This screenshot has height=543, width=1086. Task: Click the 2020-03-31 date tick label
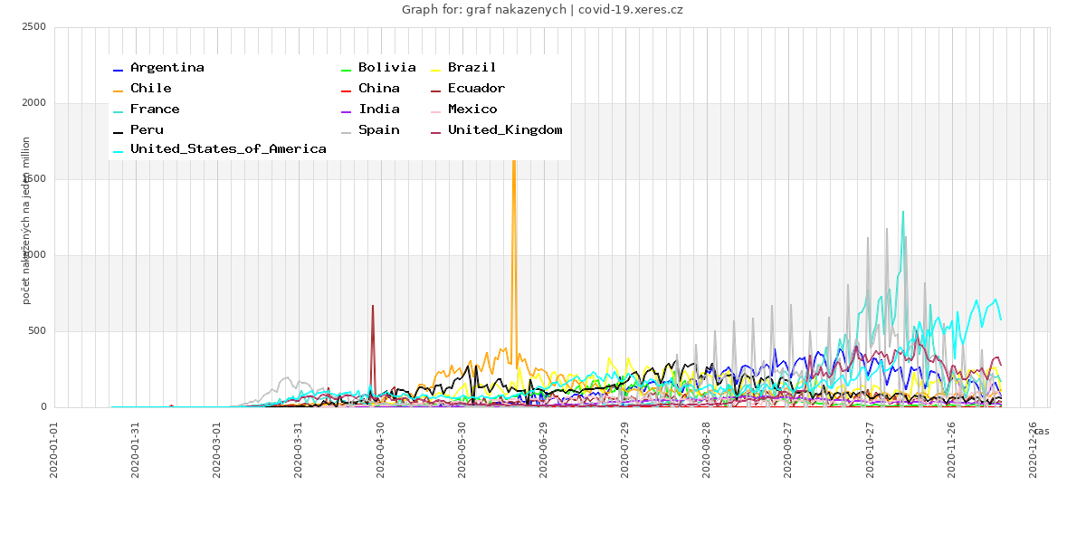299,449
